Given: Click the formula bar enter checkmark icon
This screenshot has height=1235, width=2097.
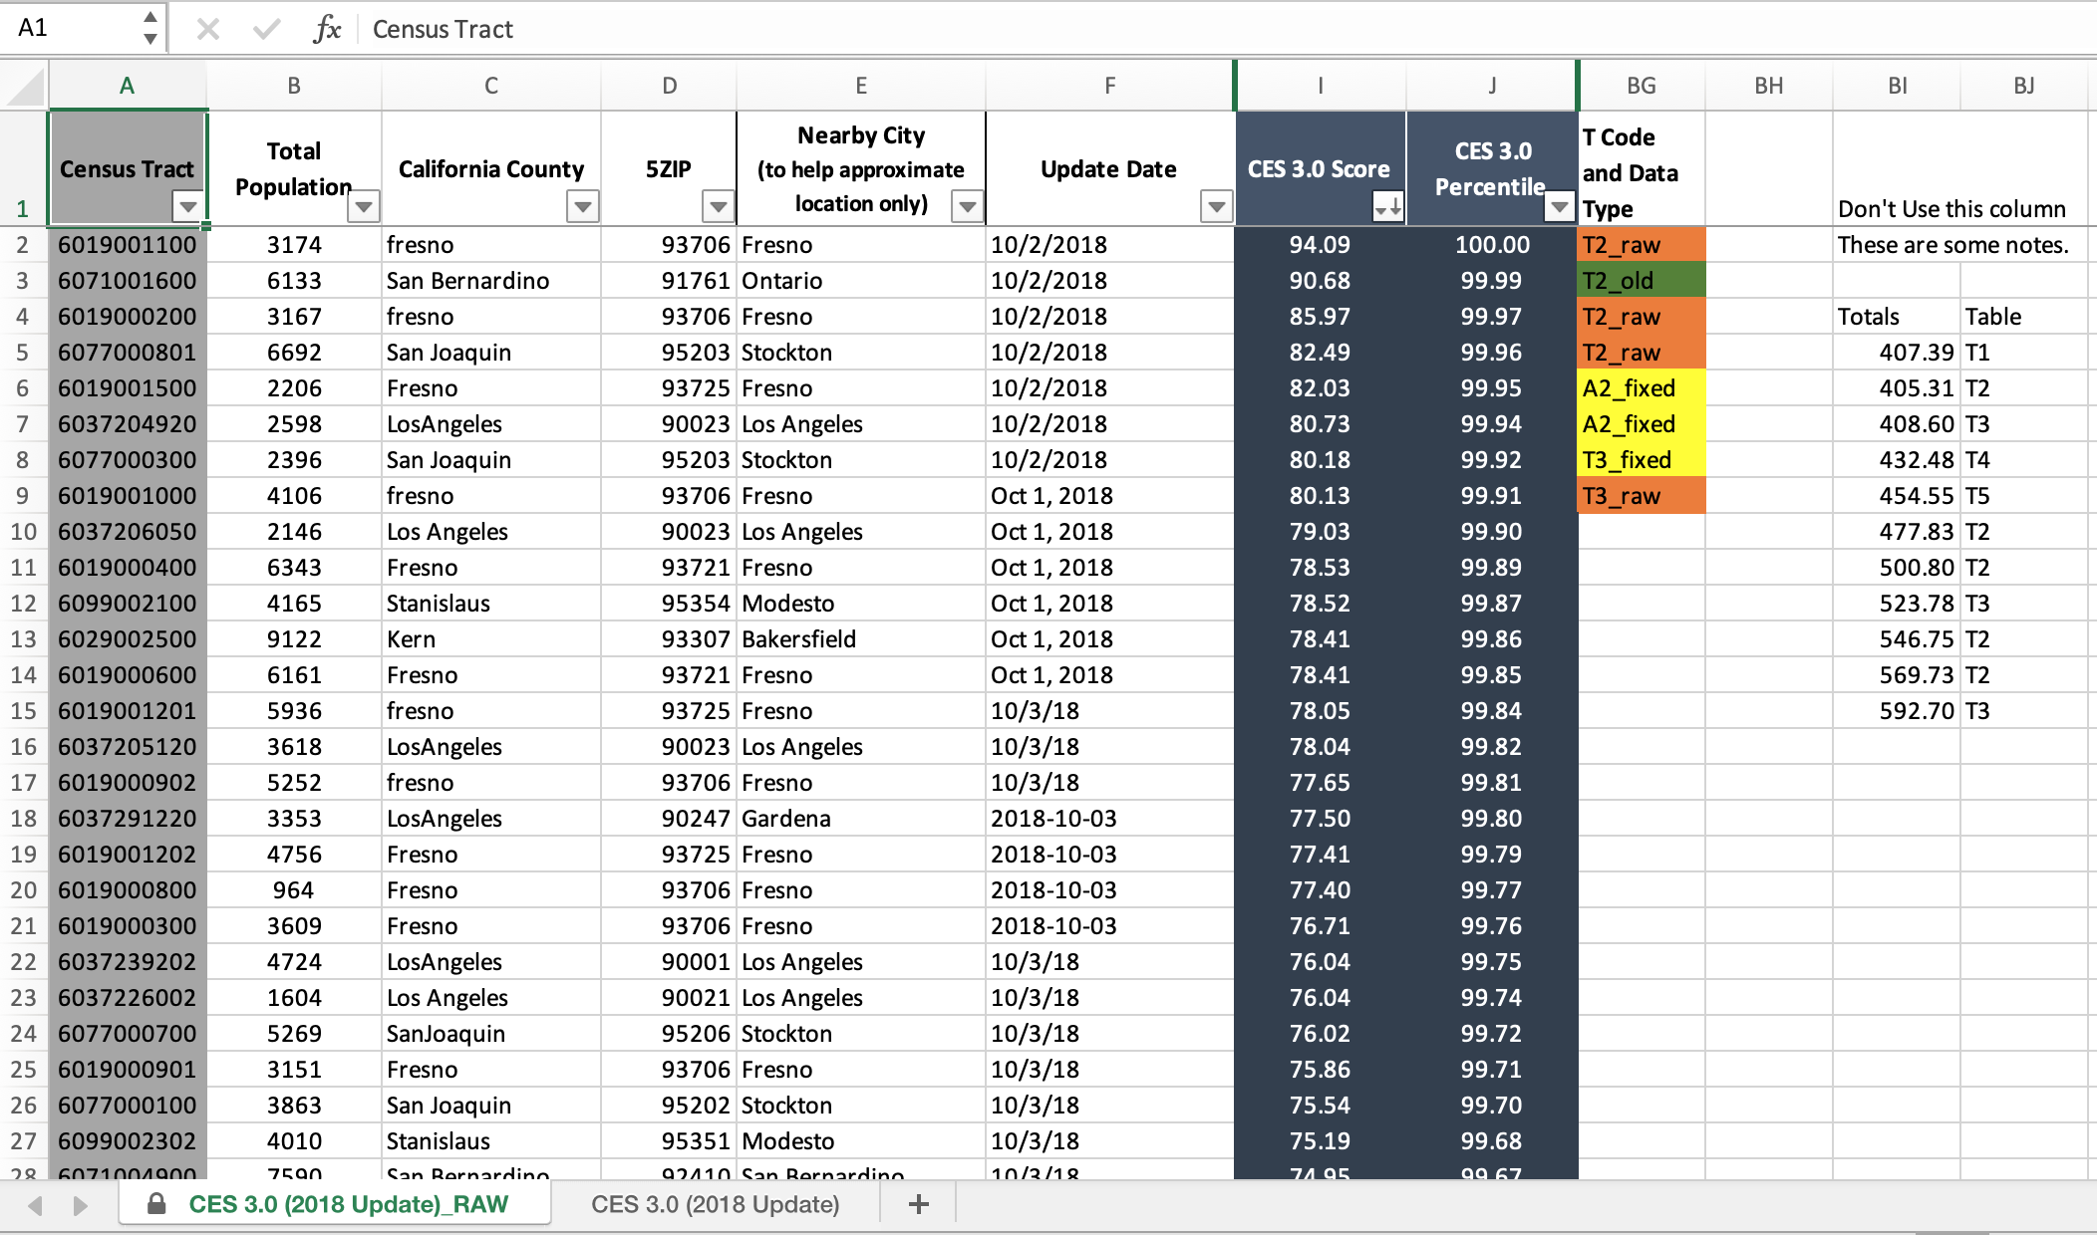Looking at the screenshot, I should (x=266, y=29).
